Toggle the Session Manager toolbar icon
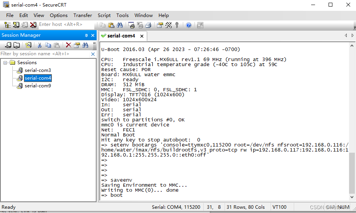356x213 pixels. pyautogui.click(x=7, y=25)
